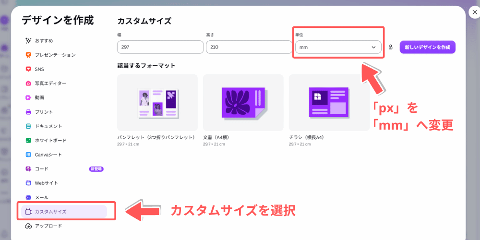Click the 幅 input field showing 297
Viewport: 480px width, 240px height.
click(x=160, y=47)
